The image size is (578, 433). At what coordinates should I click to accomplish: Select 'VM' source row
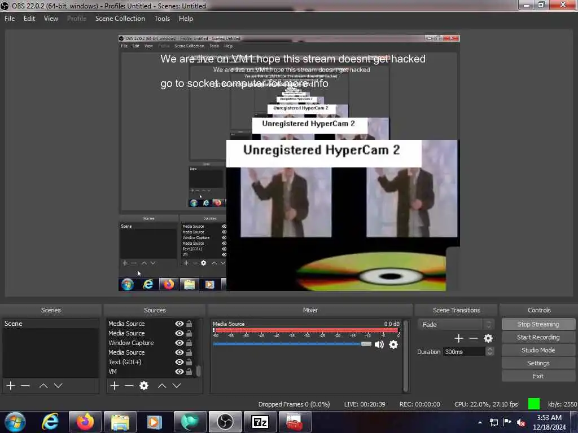pos(150,372)
